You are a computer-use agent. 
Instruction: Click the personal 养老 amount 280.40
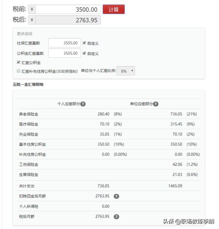[x=103, y=114]
